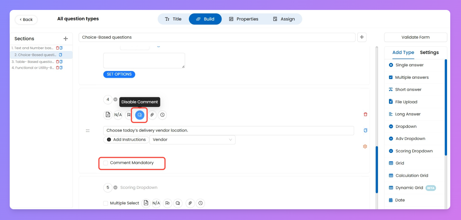Expand the type chevron next to question number 4

pos(115,99)
